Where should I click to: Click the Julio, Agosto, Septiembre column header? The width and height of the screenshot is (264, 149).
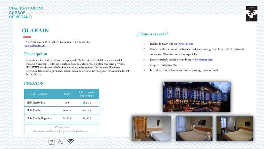point(87,94)
